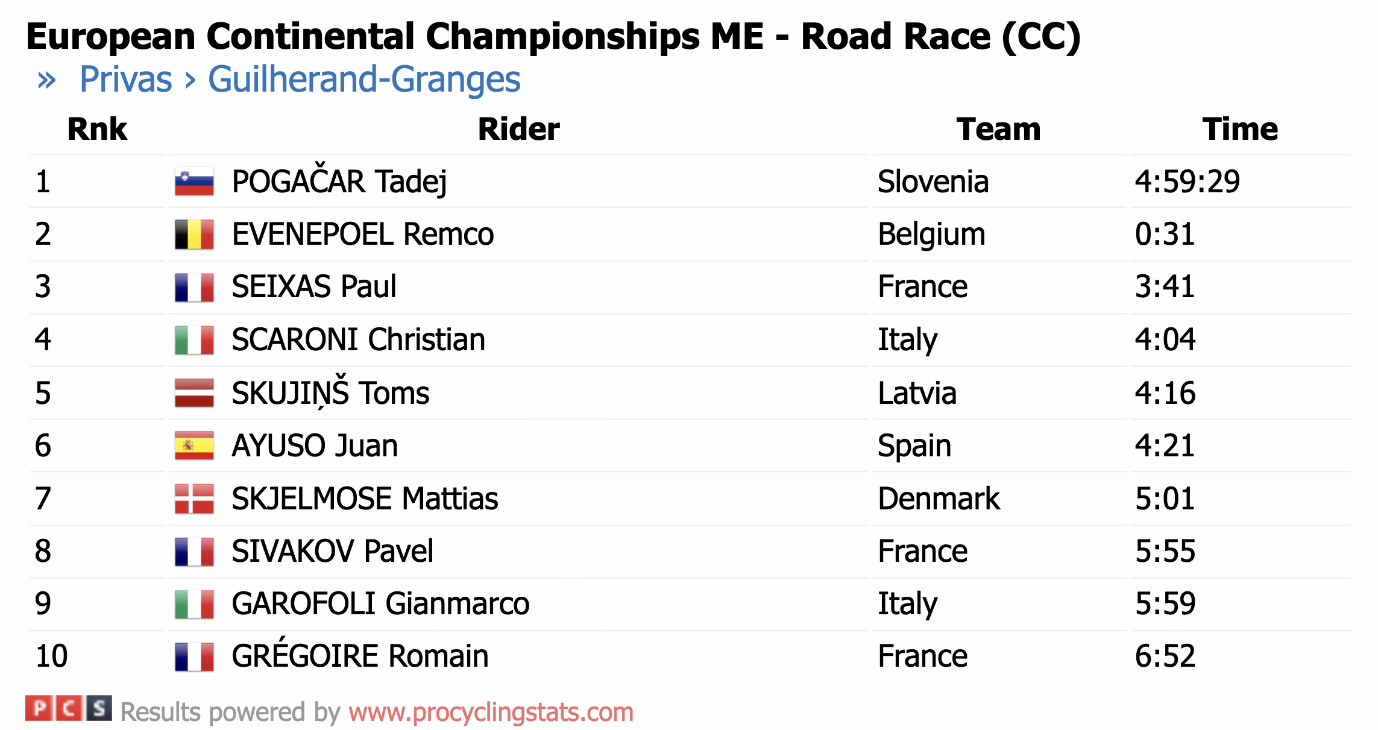
Task: Click the double chevron before Privas
Action: (46, 80)
